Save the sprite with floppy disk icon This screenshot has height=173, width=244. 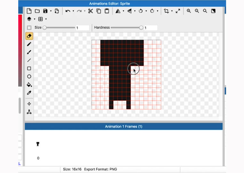[x=45, y=11]
